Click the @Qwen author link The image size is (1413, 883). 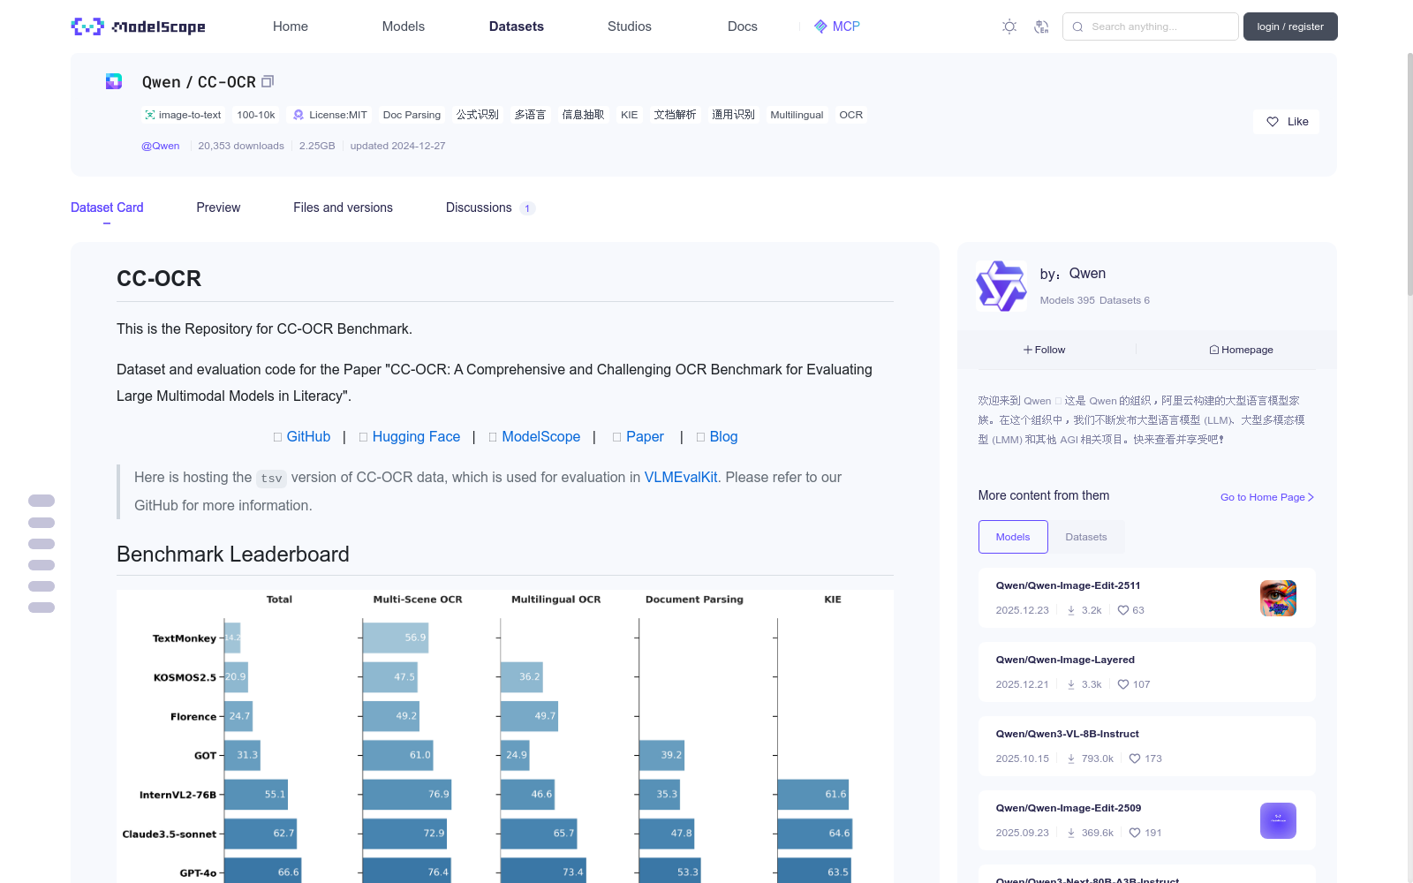pos(161,146)
